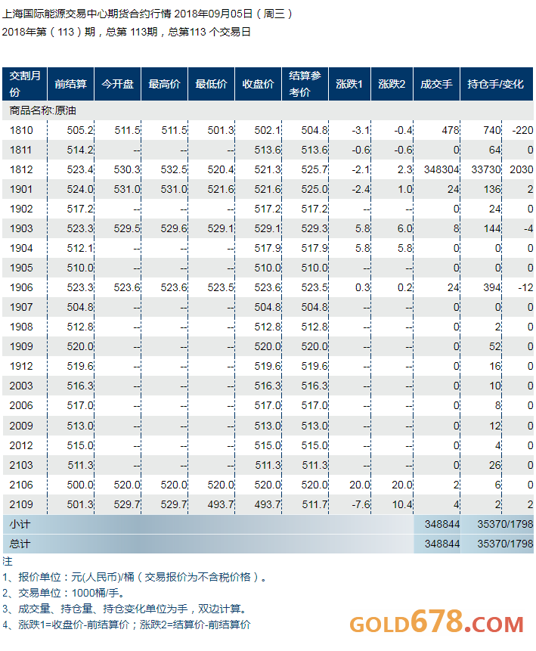Select contract month 1905

click(21, 268)
